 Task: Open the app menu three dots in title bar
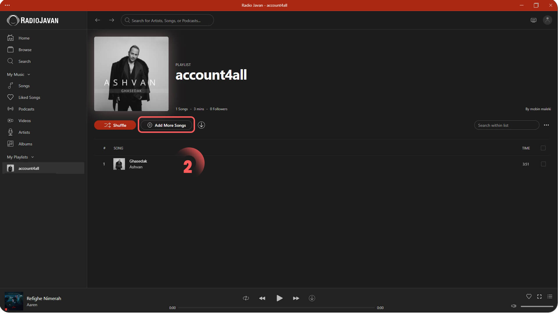point(7,5)
